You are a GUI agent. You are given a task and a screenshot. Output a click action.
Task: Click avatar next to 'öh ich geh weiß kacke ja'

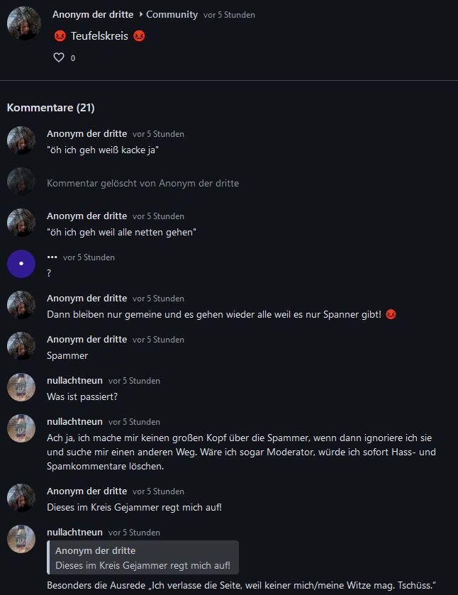(21, 140)
